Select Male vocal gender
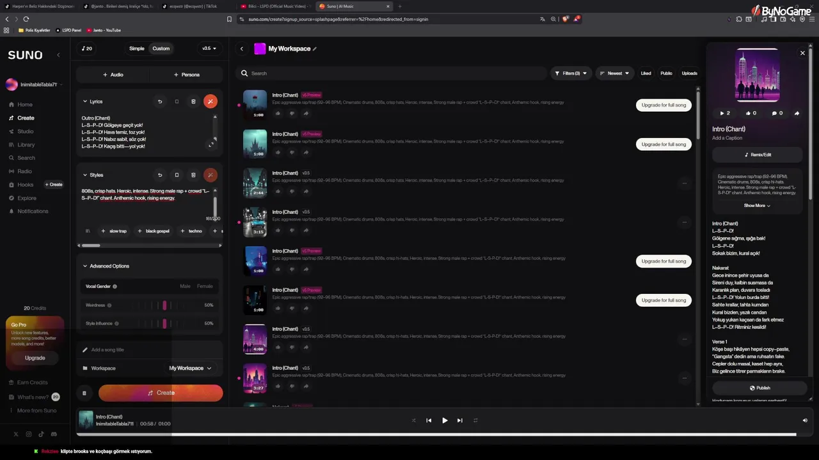The image size is (819, 460). tap(185, 286)
